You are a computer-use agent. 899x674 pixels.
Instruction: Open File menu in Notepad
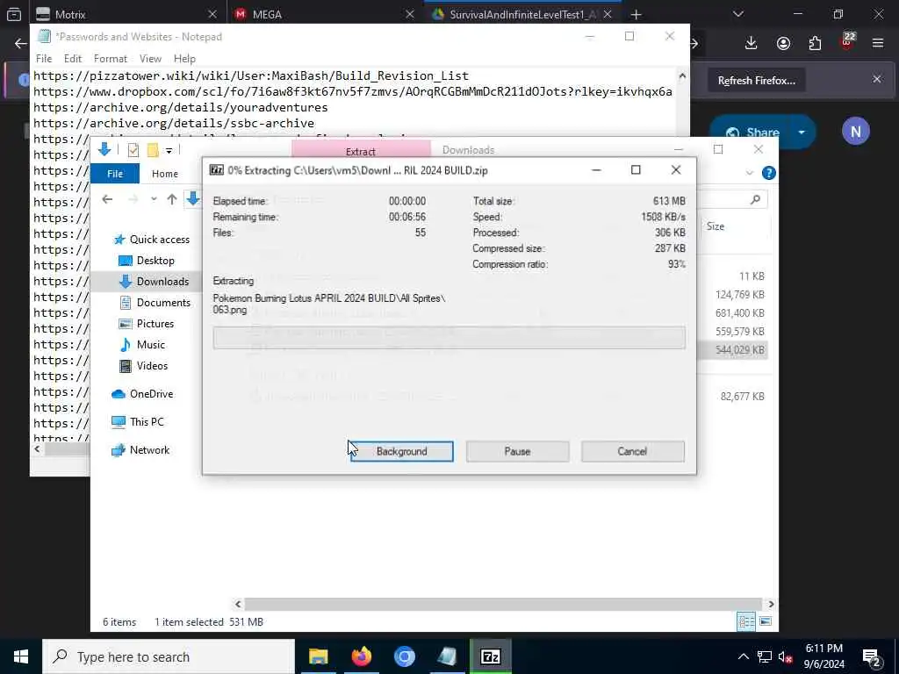click(x=44, y=59)
